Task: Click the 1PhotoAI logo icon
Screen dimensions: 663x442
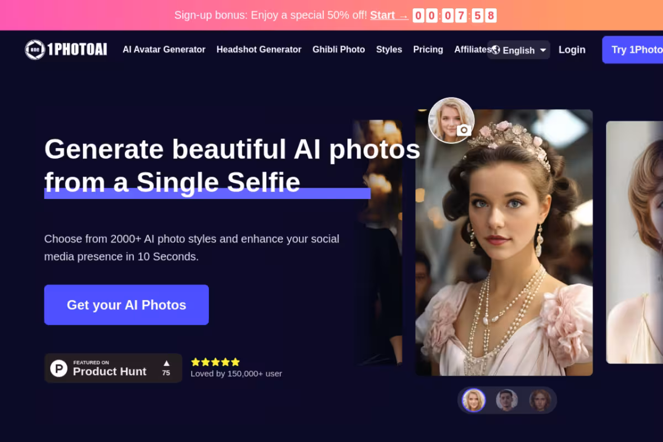Action: click(x=35, y=50)
